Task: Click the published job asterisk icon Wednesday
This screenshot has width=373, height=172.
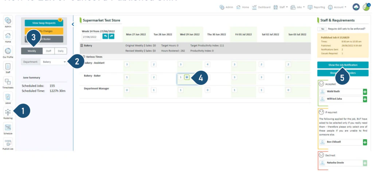Action: tap(187, 77)
